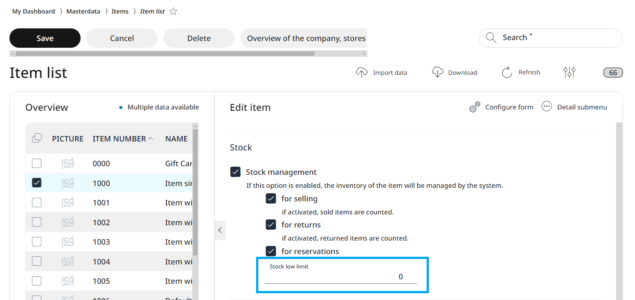Click the Import data cloud icon
Screen dimensions: 635x300
[362, 73]
